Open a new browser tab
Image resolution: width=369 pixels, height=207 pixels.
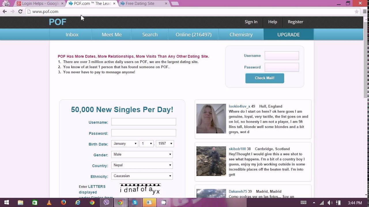175,3
